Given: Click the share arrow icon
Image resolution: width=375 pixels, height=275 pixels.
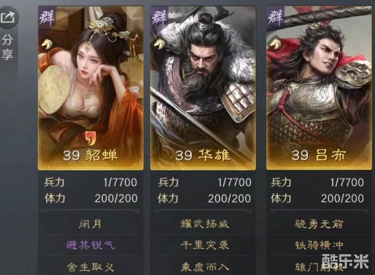Looking at the screenshot, I should point(8,18).
